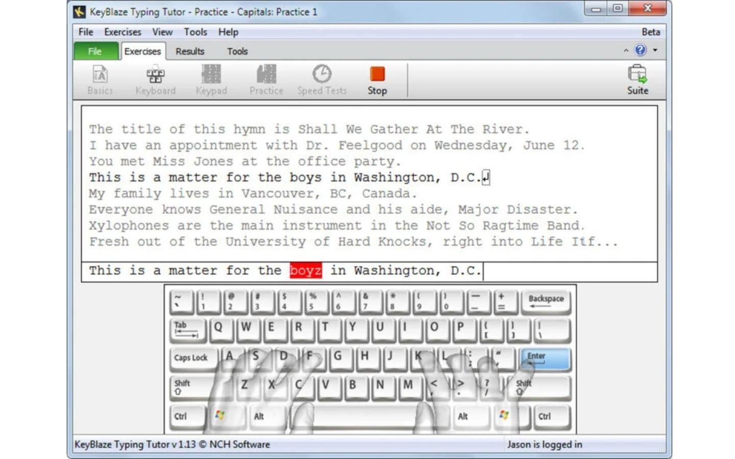Click the KeyBlaze app icon in title bar
Viewport: 735px width, 459px height.
click(79, 11)
